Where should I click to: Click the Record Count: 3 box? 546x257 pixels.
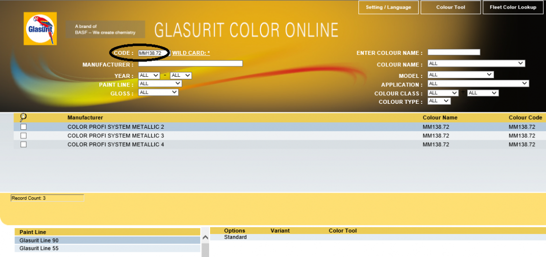47,198
